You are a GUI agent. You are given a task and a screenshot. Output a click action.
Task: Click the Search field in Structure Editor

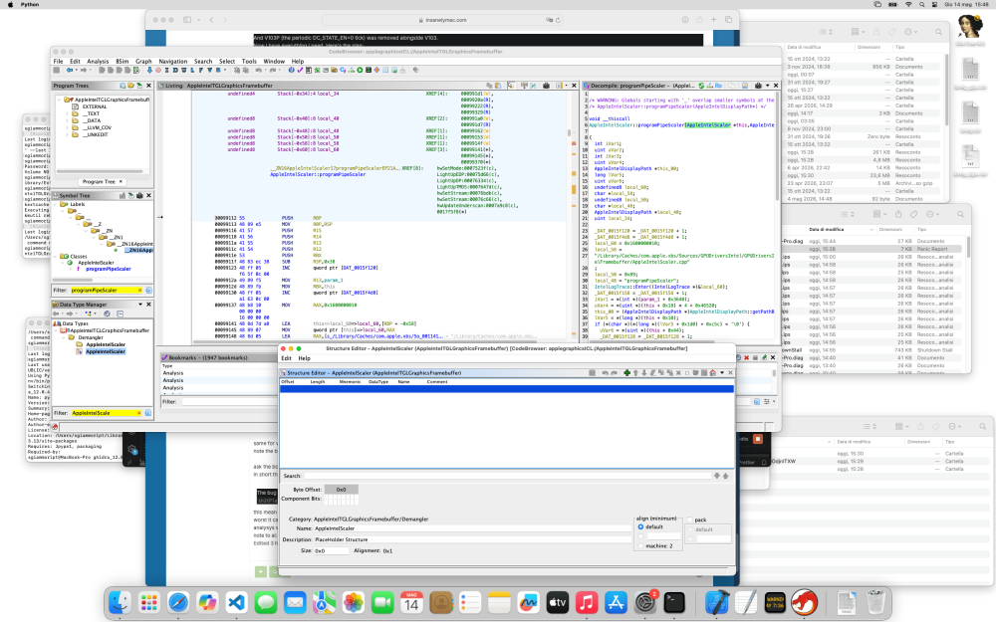tap(507, 476)
